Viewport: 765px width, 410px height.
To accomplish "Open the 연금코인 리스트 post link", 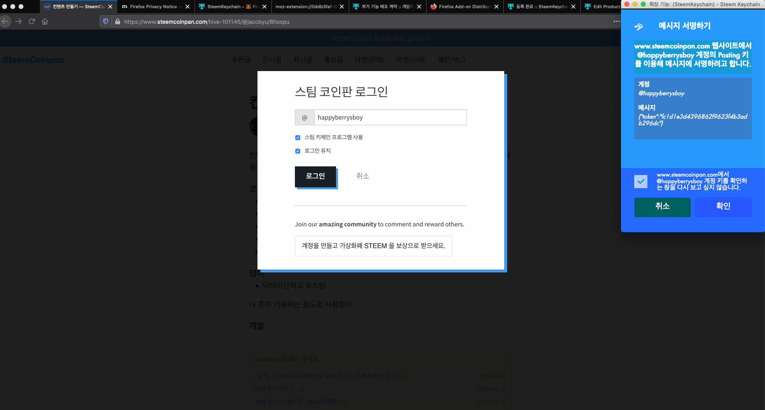I will point(279,389).
